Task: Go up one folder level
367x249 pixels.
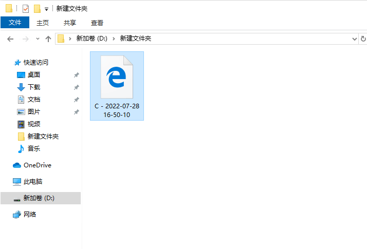Action: (48, 39)
